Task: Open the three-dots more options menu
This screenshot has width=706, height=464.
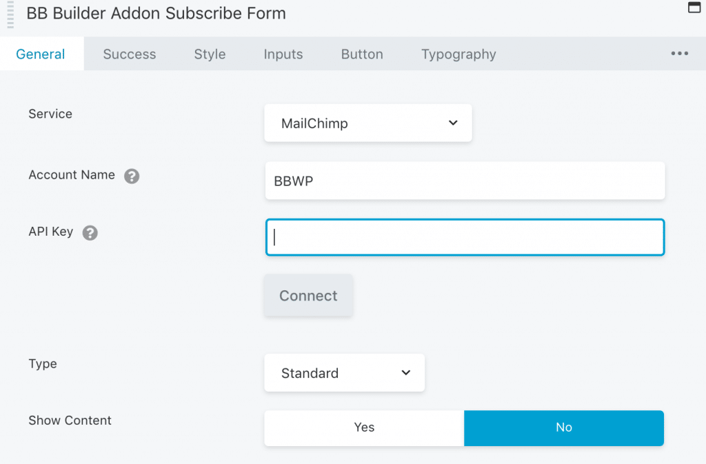Action: [679, 54]
